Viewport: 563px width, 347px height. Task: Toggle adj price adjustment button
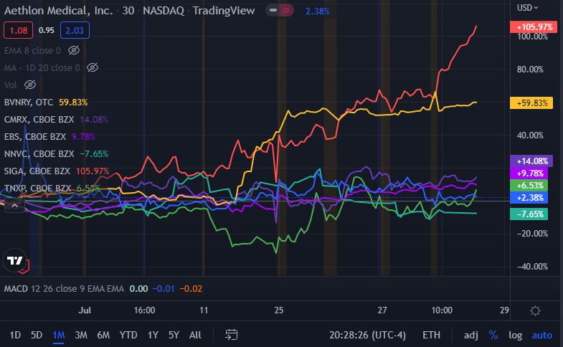coord(470,335)
